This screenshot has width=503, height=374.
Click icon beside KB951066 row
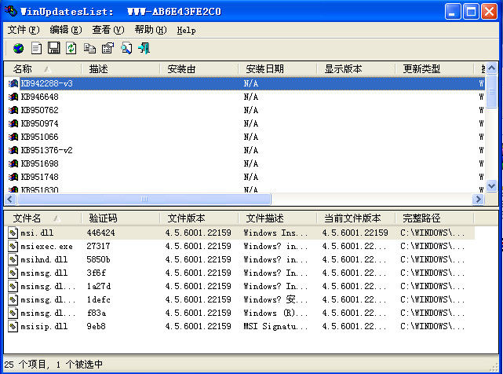tap(13, 137)
